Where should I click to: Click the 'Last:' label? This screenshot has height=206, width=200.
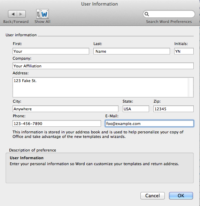click(x=98, y=44)
